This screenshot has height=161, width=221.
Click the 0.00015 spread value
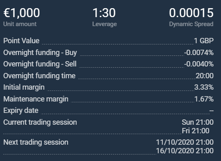coord(191,13)
